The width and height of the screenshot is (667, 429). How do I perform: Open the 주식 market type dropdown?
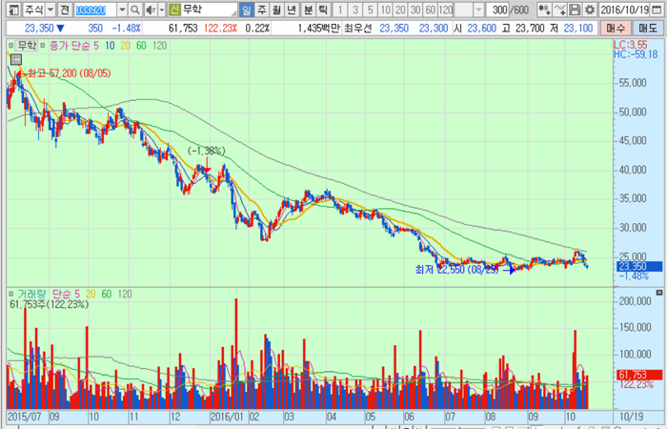point(48,10)
